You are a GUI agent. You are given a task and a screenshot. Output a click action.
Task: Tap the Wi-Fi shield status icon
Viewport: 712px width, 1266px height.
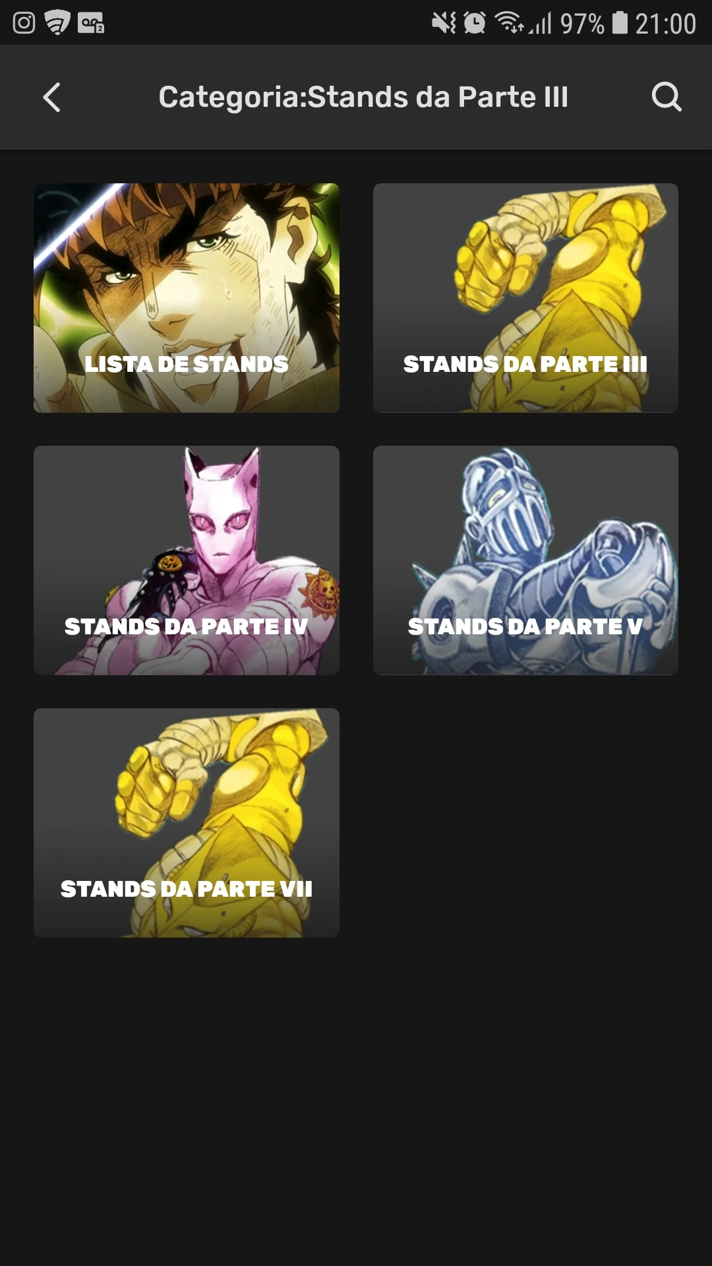pyautogui.click(x=57, y=23)
